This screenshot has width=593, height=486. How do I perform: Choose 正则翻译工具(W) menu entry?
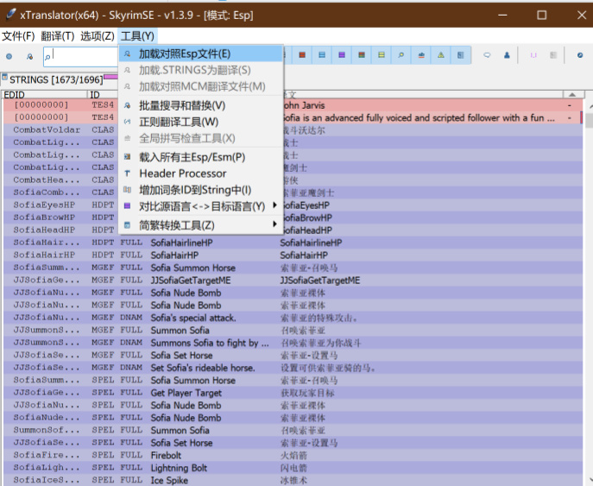(x=201, y=122)
